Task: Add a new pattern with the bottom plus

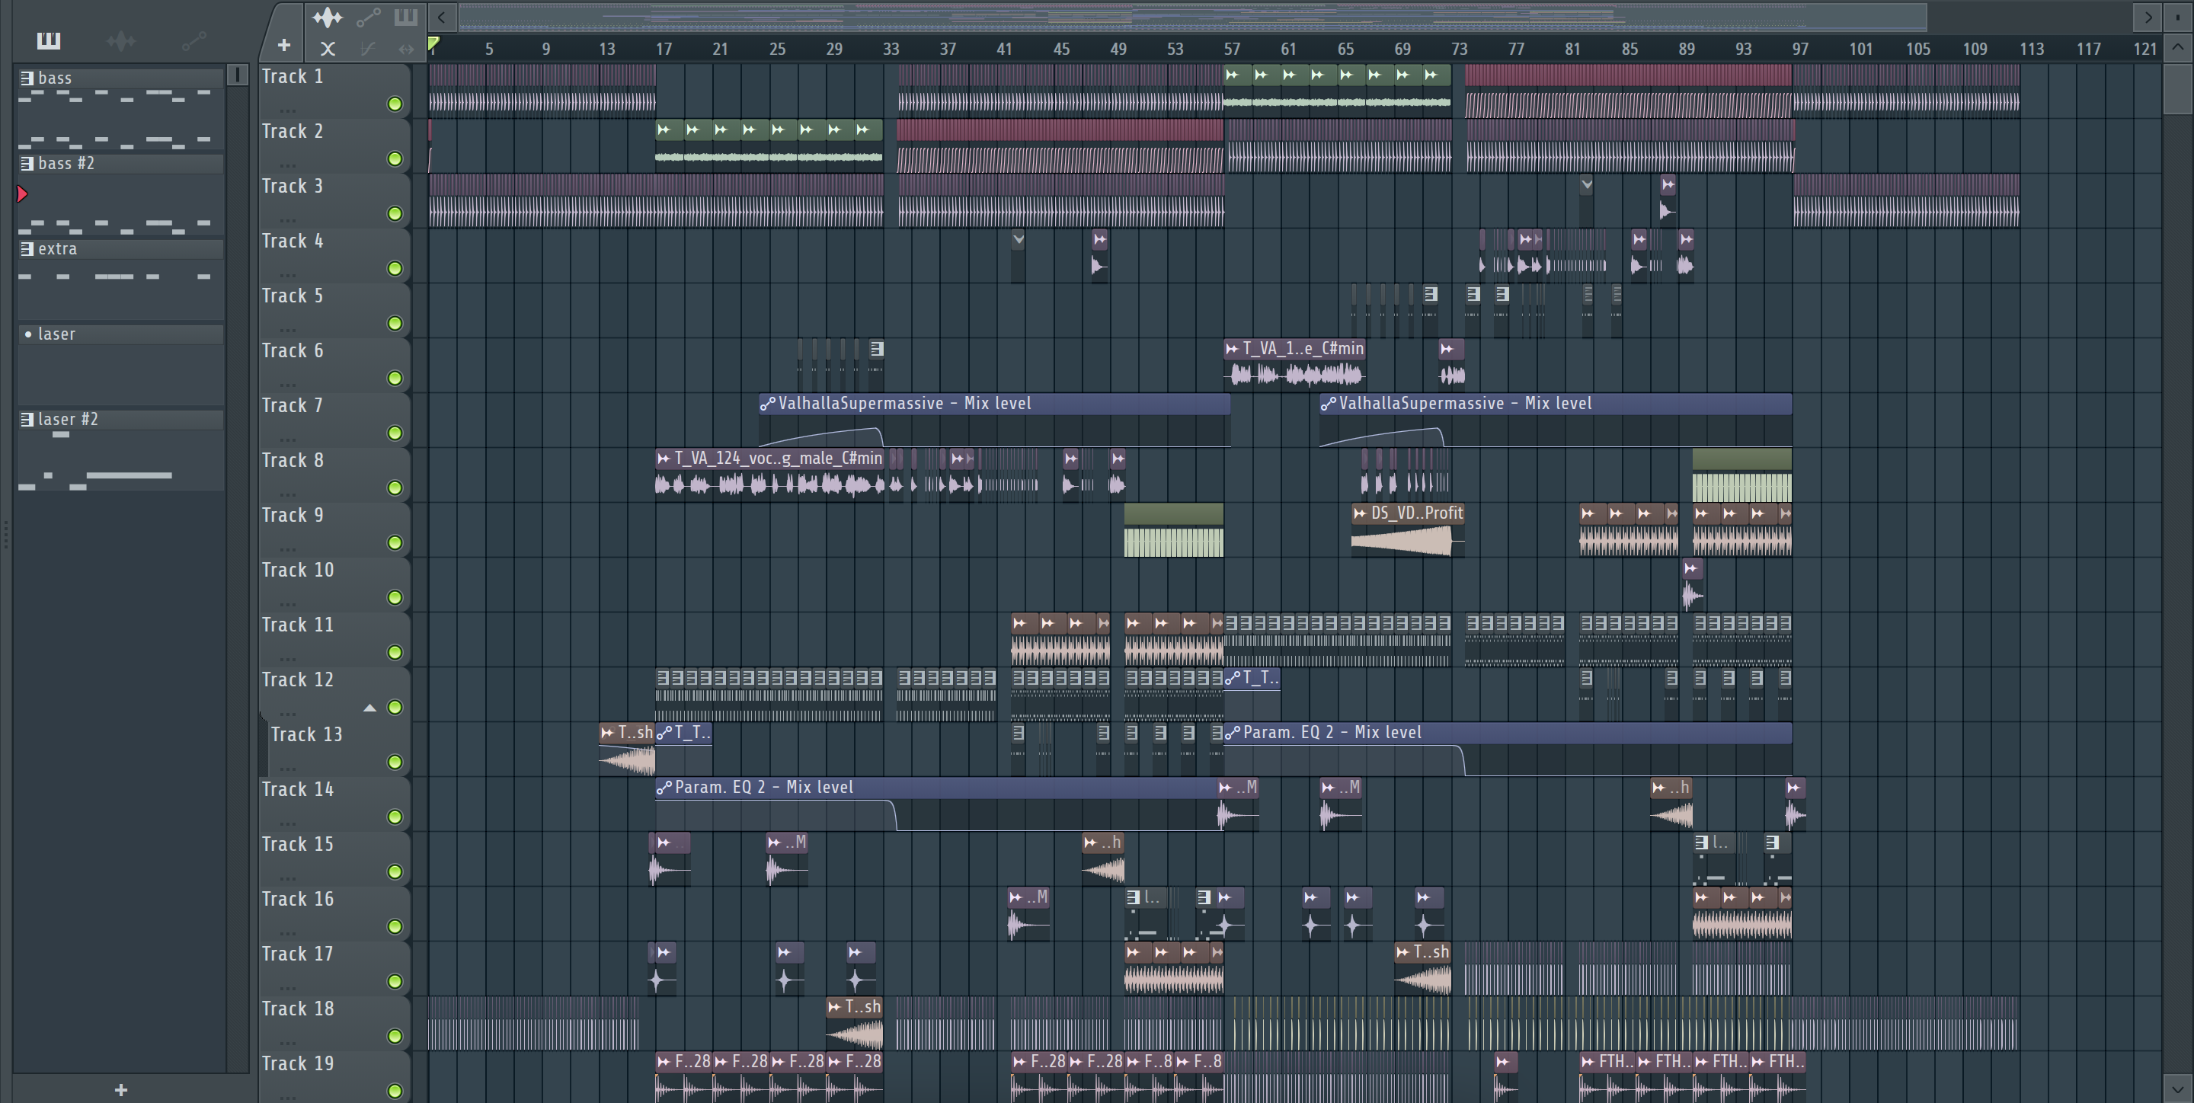Action: tap(121, 1089)
